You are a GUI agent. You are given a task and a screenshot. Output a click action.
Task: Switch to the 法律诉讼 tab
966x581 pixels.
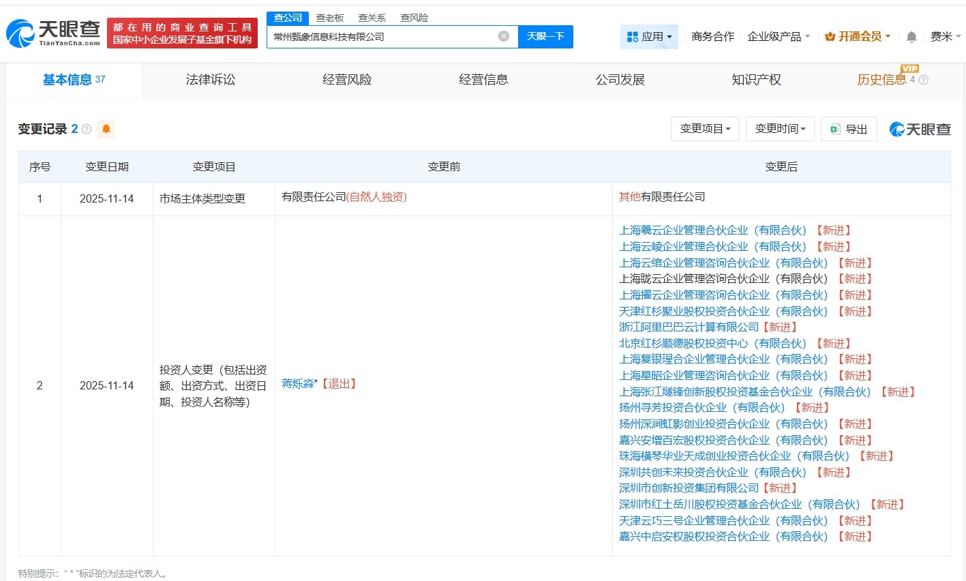point(210,80)
